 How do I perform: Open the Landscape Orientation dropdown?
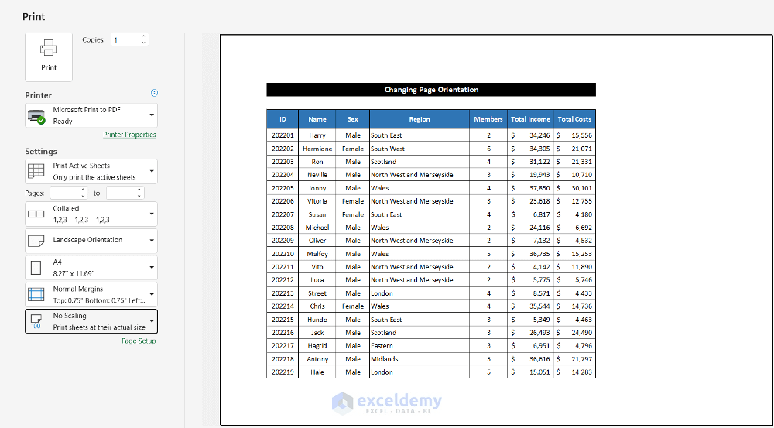coord(152,241)
